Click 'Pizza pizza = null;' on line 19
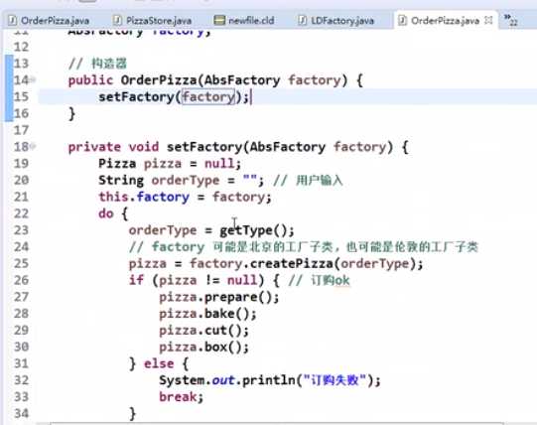The height and width of the screenshot is (425, 537). pos(170,164)
